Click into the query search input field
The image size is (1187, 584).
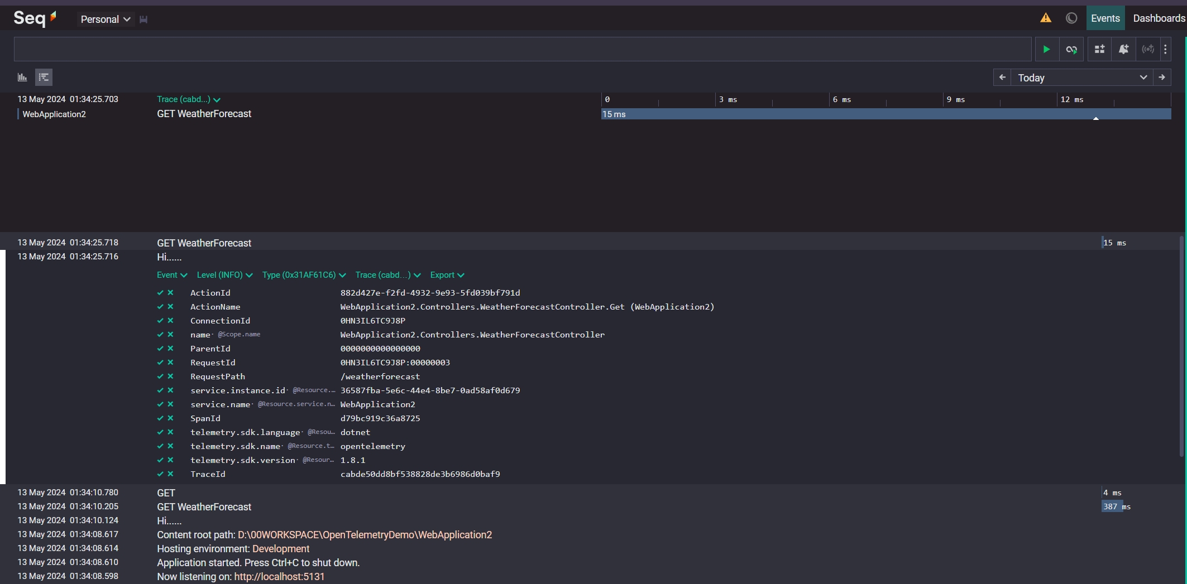(522, 49)
